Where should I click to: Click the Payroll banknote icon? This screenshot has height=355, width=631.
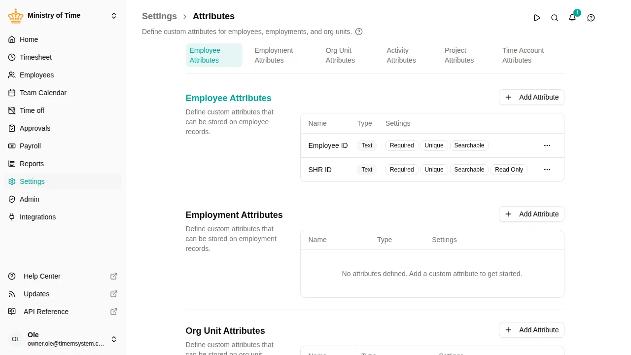[12, 146]
